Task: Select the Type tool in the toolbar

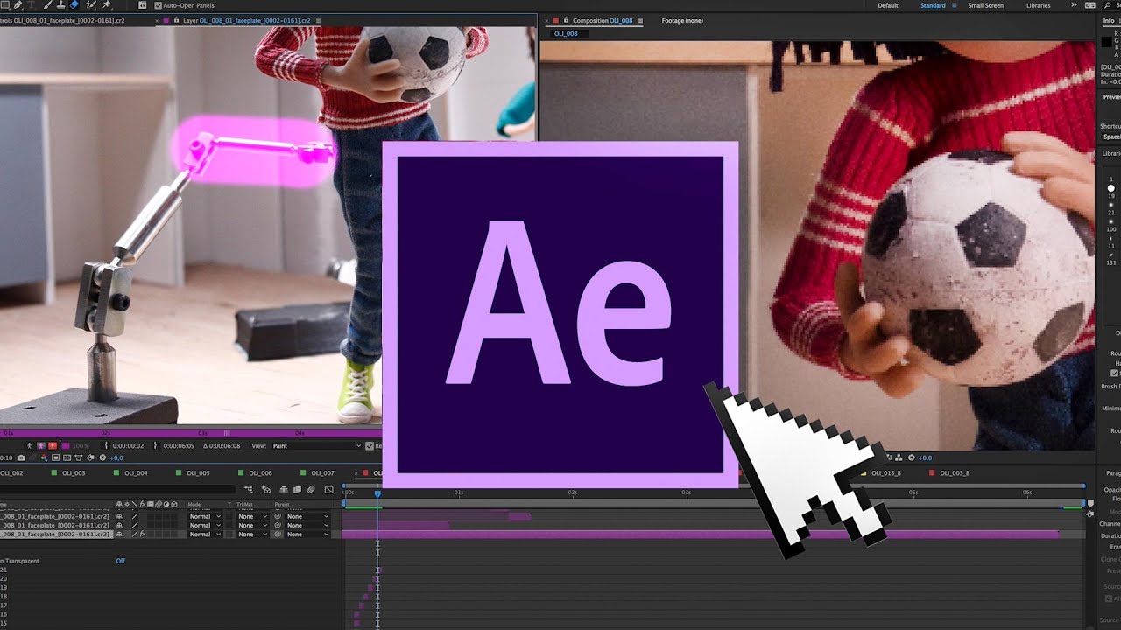Action: [31, 5]
